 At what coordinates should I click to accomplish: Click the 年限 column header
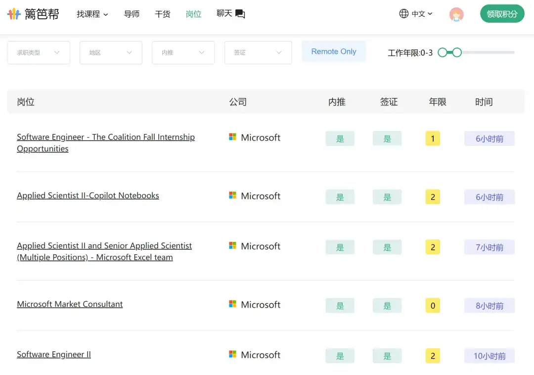pyautogui.click(x=438, y=102)
